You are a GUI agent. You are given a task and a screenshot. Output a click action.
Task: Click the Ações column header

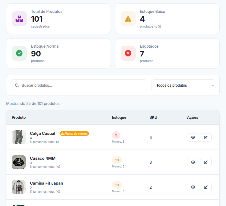[193, 117]
